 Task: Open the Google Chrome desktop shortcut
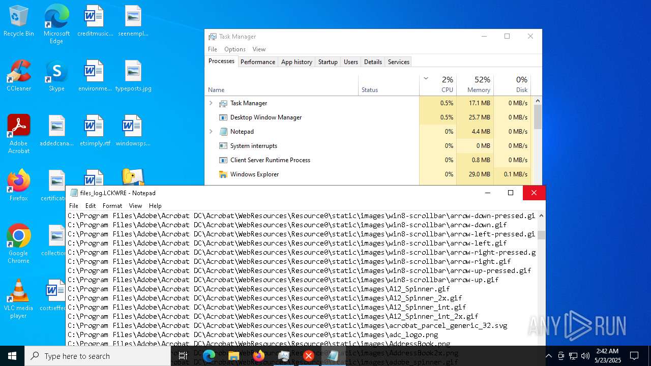coord(19,244)
